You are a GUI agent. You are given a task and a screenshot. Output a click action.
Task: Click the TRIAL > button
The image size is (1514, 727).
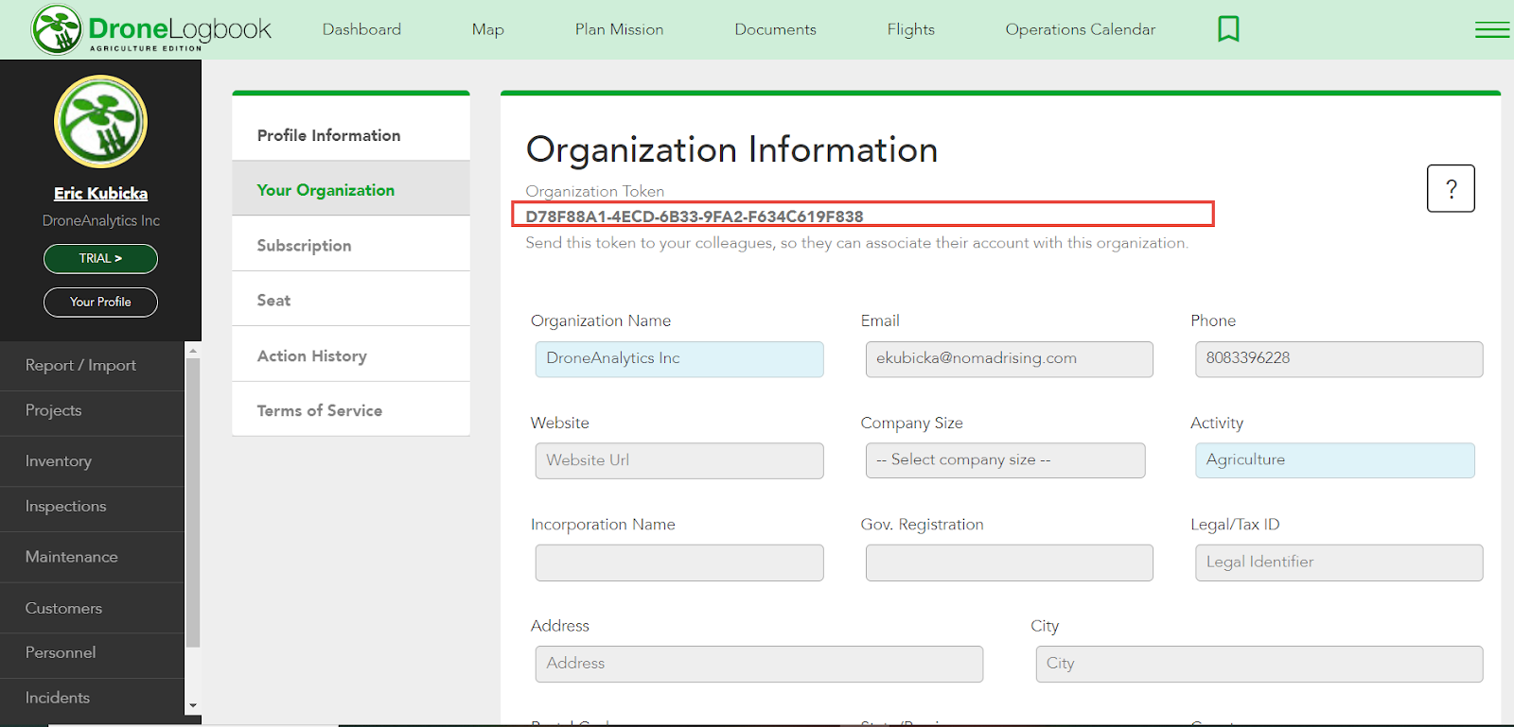[100, 258]
